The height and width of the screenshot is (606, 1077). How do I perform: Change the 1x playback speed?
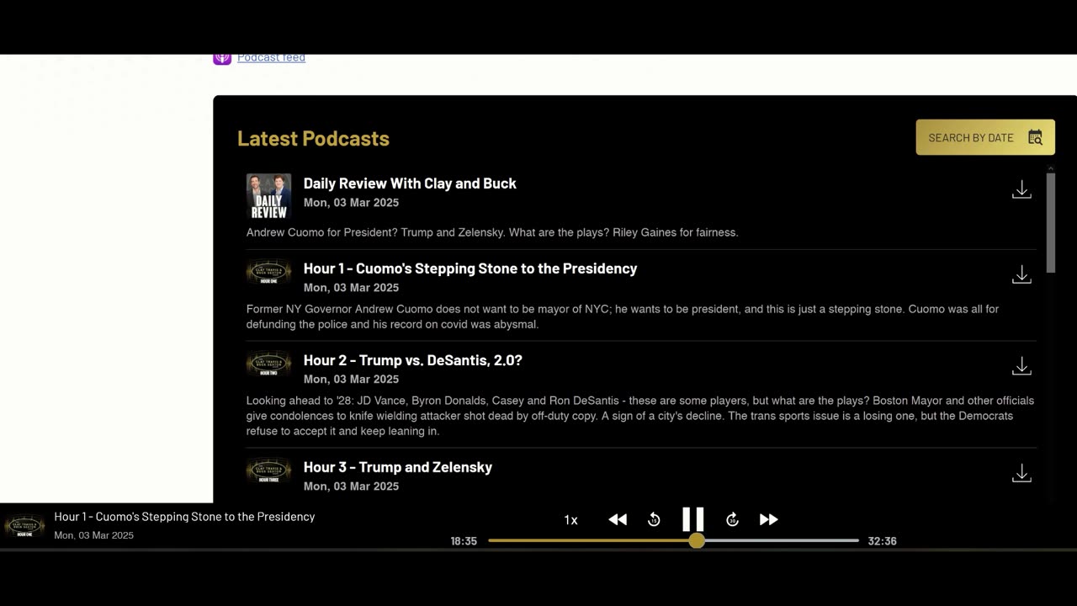[570, 520]
